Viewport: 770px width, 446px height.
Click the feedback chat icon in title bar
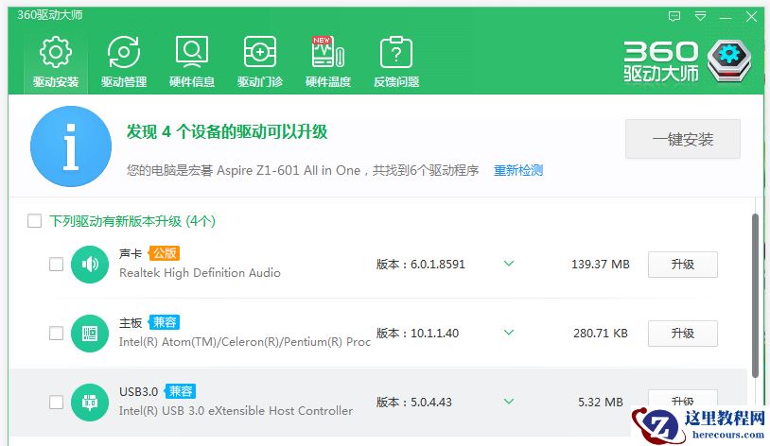click(x=674, y=17)
